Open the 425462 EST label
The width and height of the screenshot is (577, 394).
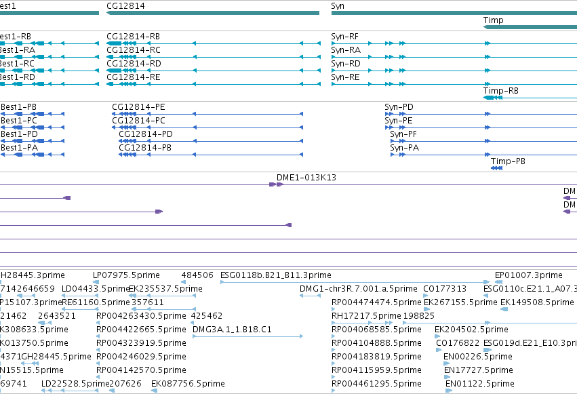pos(206,316)
